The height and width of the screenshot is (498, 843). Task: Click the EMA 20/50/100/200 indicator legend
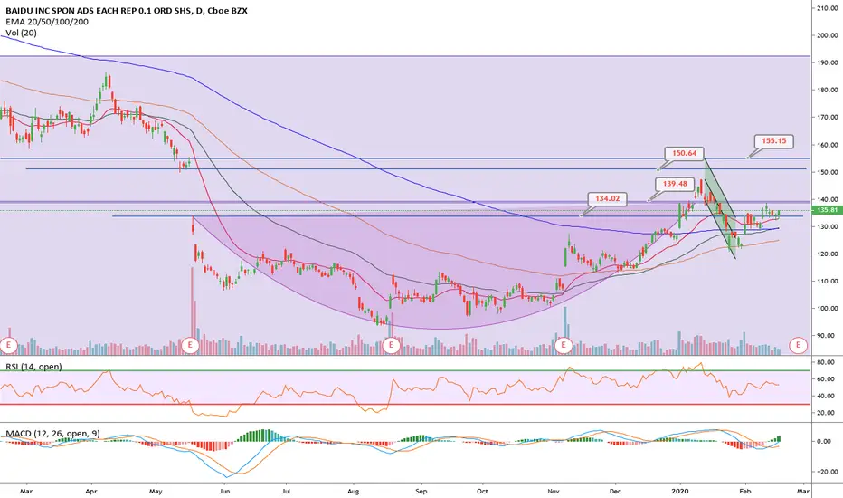[x=47, y=22]
